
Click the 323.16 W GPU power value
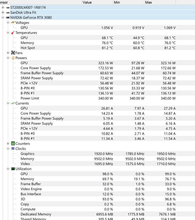(106, 63)
